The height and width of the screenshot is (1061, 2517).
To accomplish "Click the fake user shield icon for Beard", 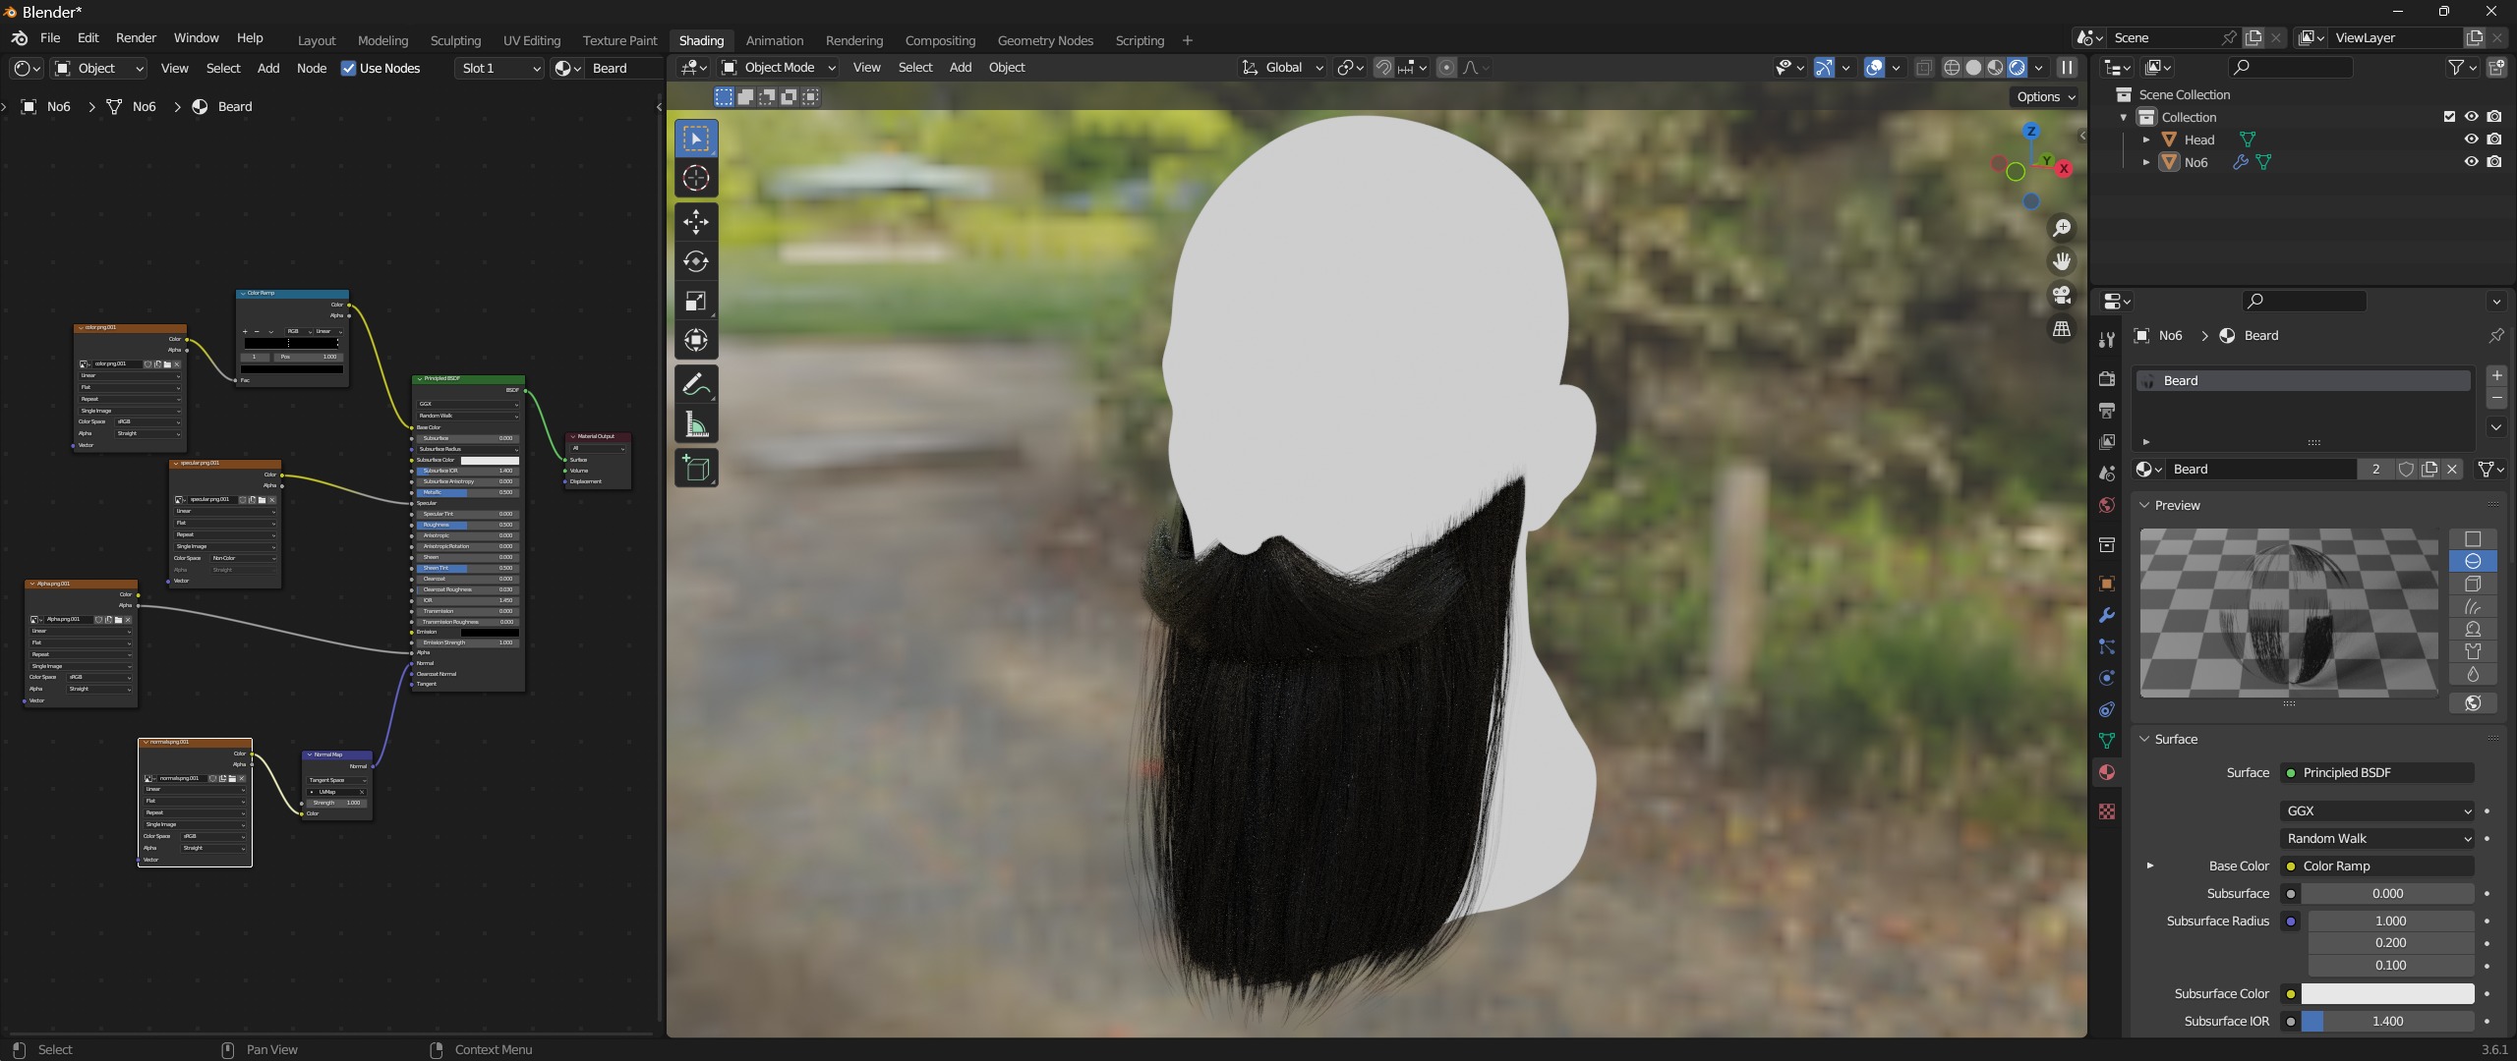I will point(2406,470).
